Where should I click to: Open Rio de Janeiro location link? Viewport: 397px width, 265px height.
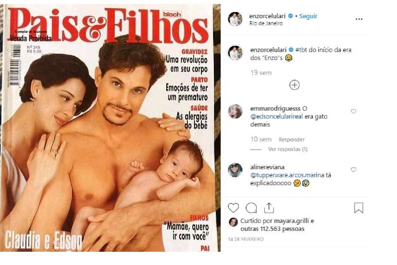pos(266,23)
